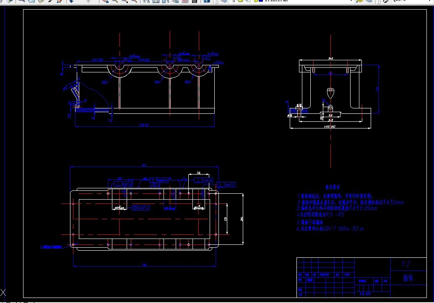Viewport: 434px width, 303px height.
Task: Select the 790 dimension below plan view
Action: 144,265
